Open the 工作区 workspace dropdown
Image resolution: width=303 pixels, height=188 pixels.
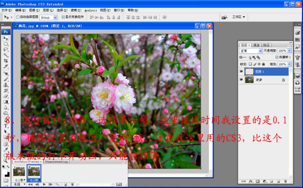(x=239, y=17)
